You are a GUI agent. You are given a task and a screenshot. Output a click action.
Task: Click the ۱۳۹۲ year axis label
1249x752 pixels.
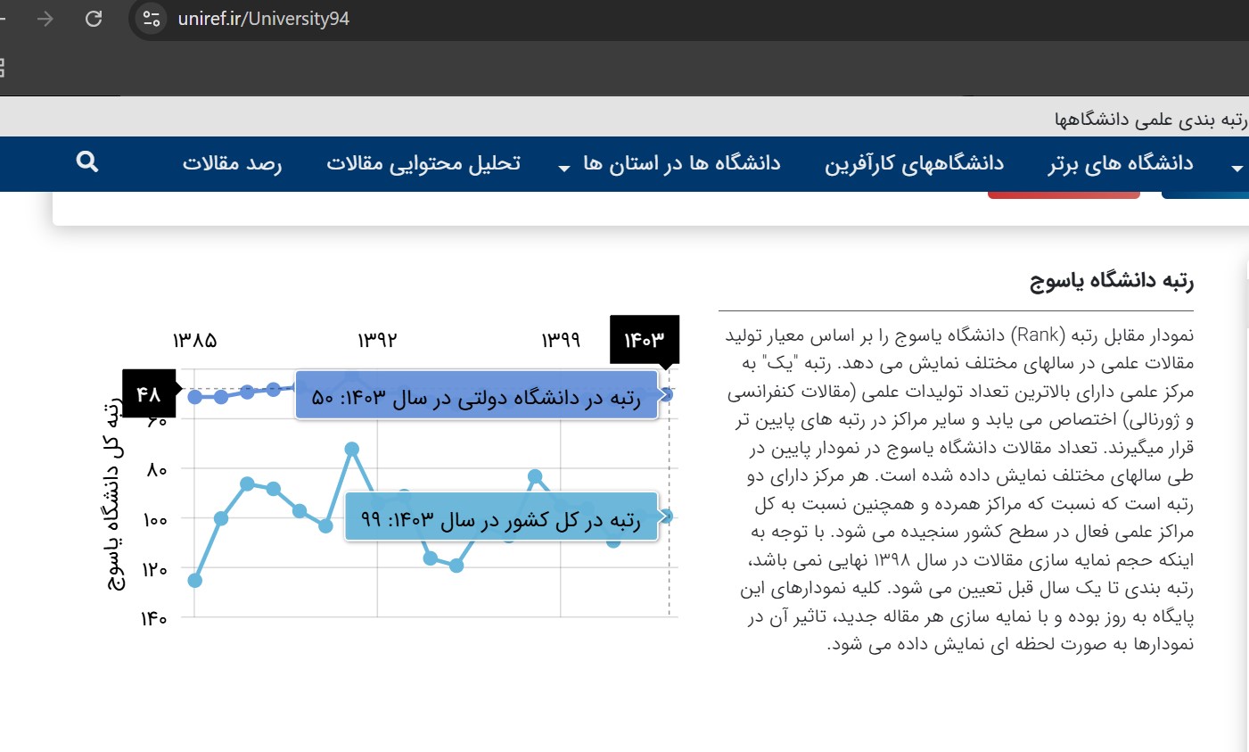coord(377,340)
